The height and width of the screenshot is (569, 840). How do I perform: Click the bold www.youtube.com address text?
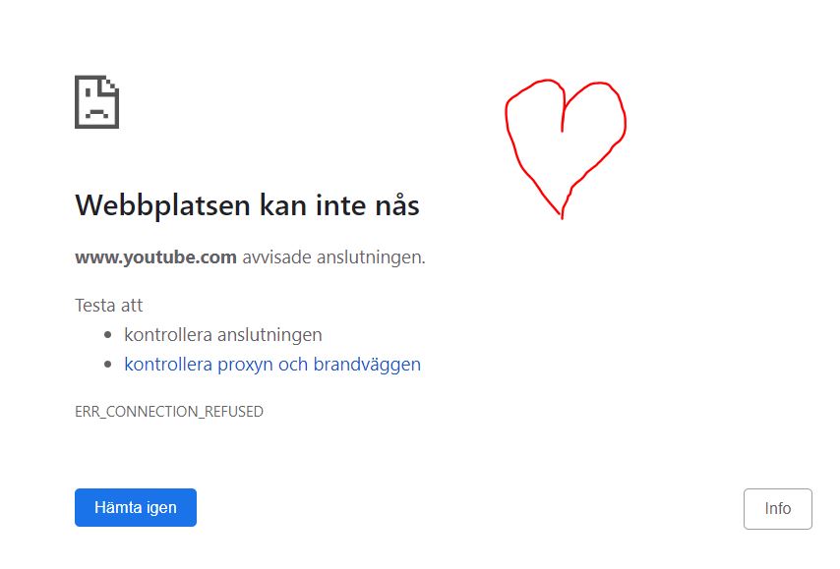coord(155,257)
